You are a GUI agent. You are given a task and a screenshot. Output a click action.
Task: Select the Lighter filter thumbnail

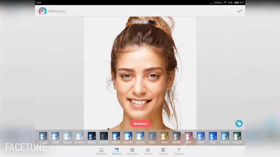55,136
